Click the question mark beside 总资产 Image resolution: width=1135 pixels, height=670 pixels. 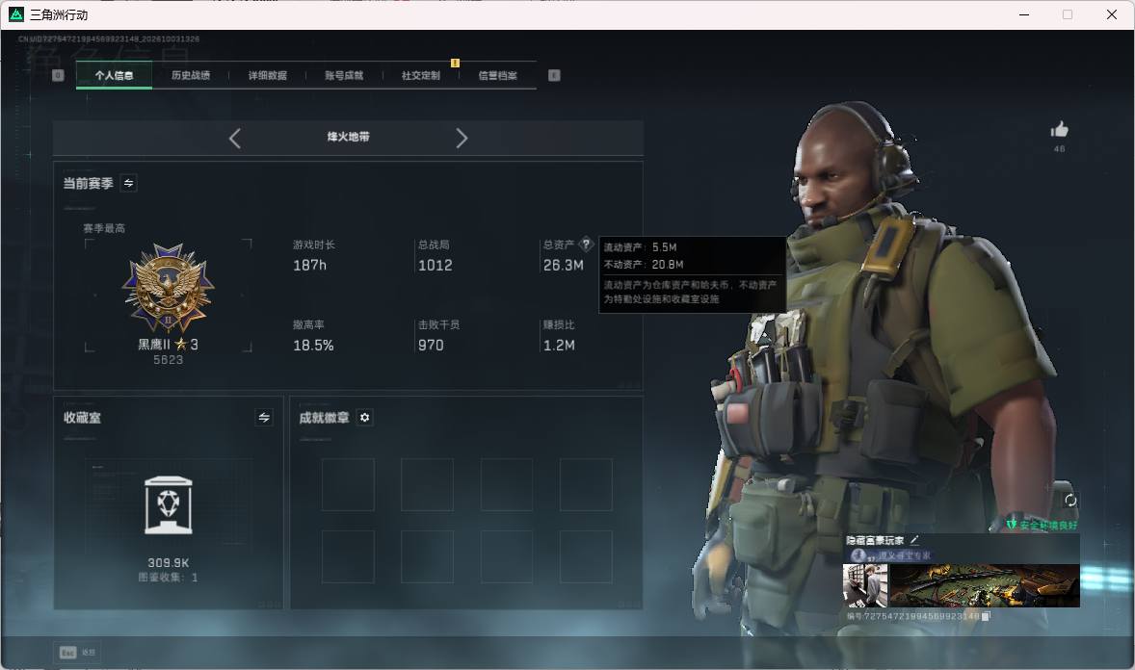[x=587, y=244]
